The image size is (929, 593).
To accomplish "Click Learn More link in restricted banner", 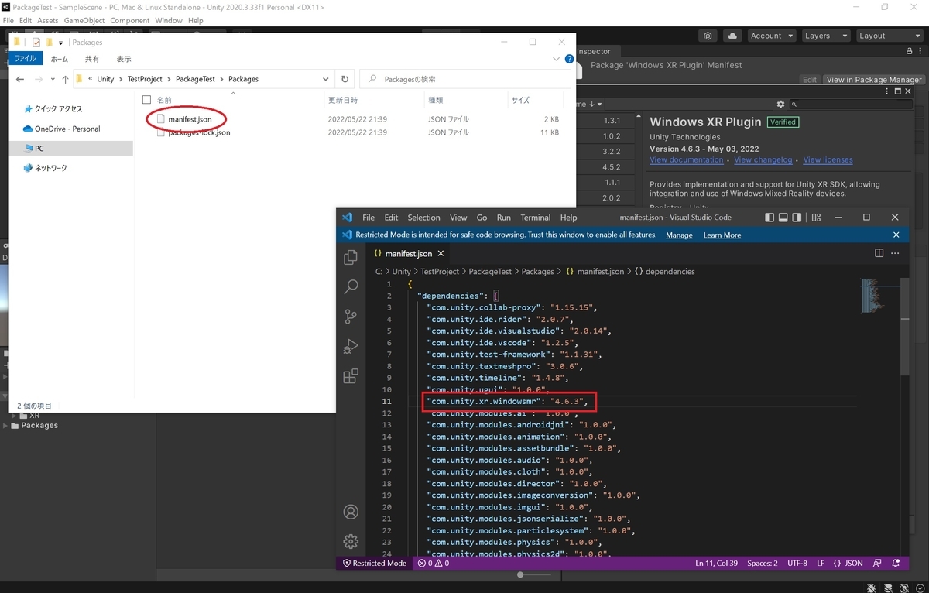I will pos(722,235).
